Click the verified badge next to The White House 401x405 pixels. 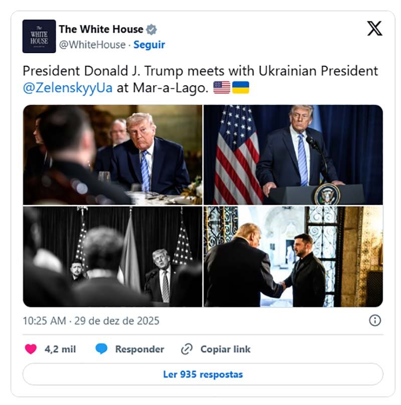coord(151,30)
